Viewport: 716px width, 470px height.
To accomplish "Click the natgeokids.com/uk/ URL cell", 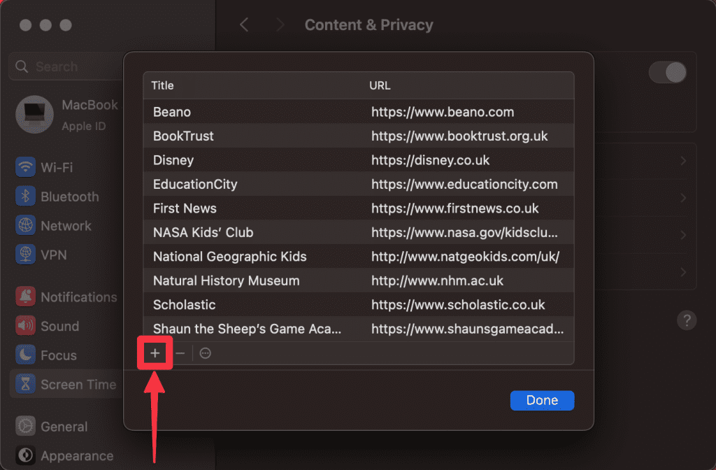I will (465, 257).
